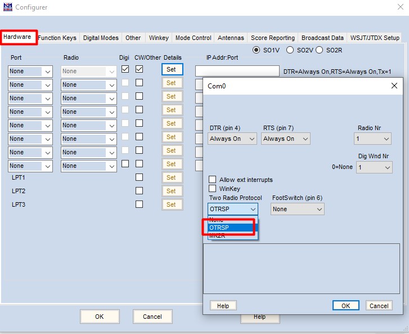This screenshot has height=334, width=409.
Task: Open the FootSwitch (pin 6) dropdown
Action: point(297,209)
